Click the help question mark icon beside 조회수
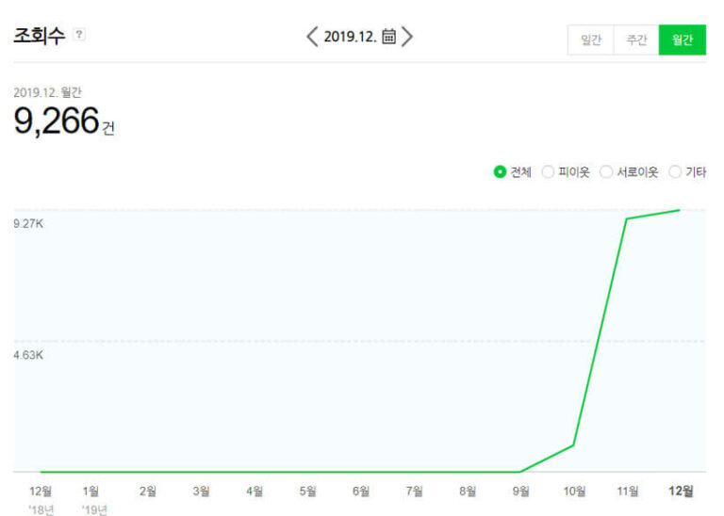The image size is (724, 516). click(x=79, y=34)
